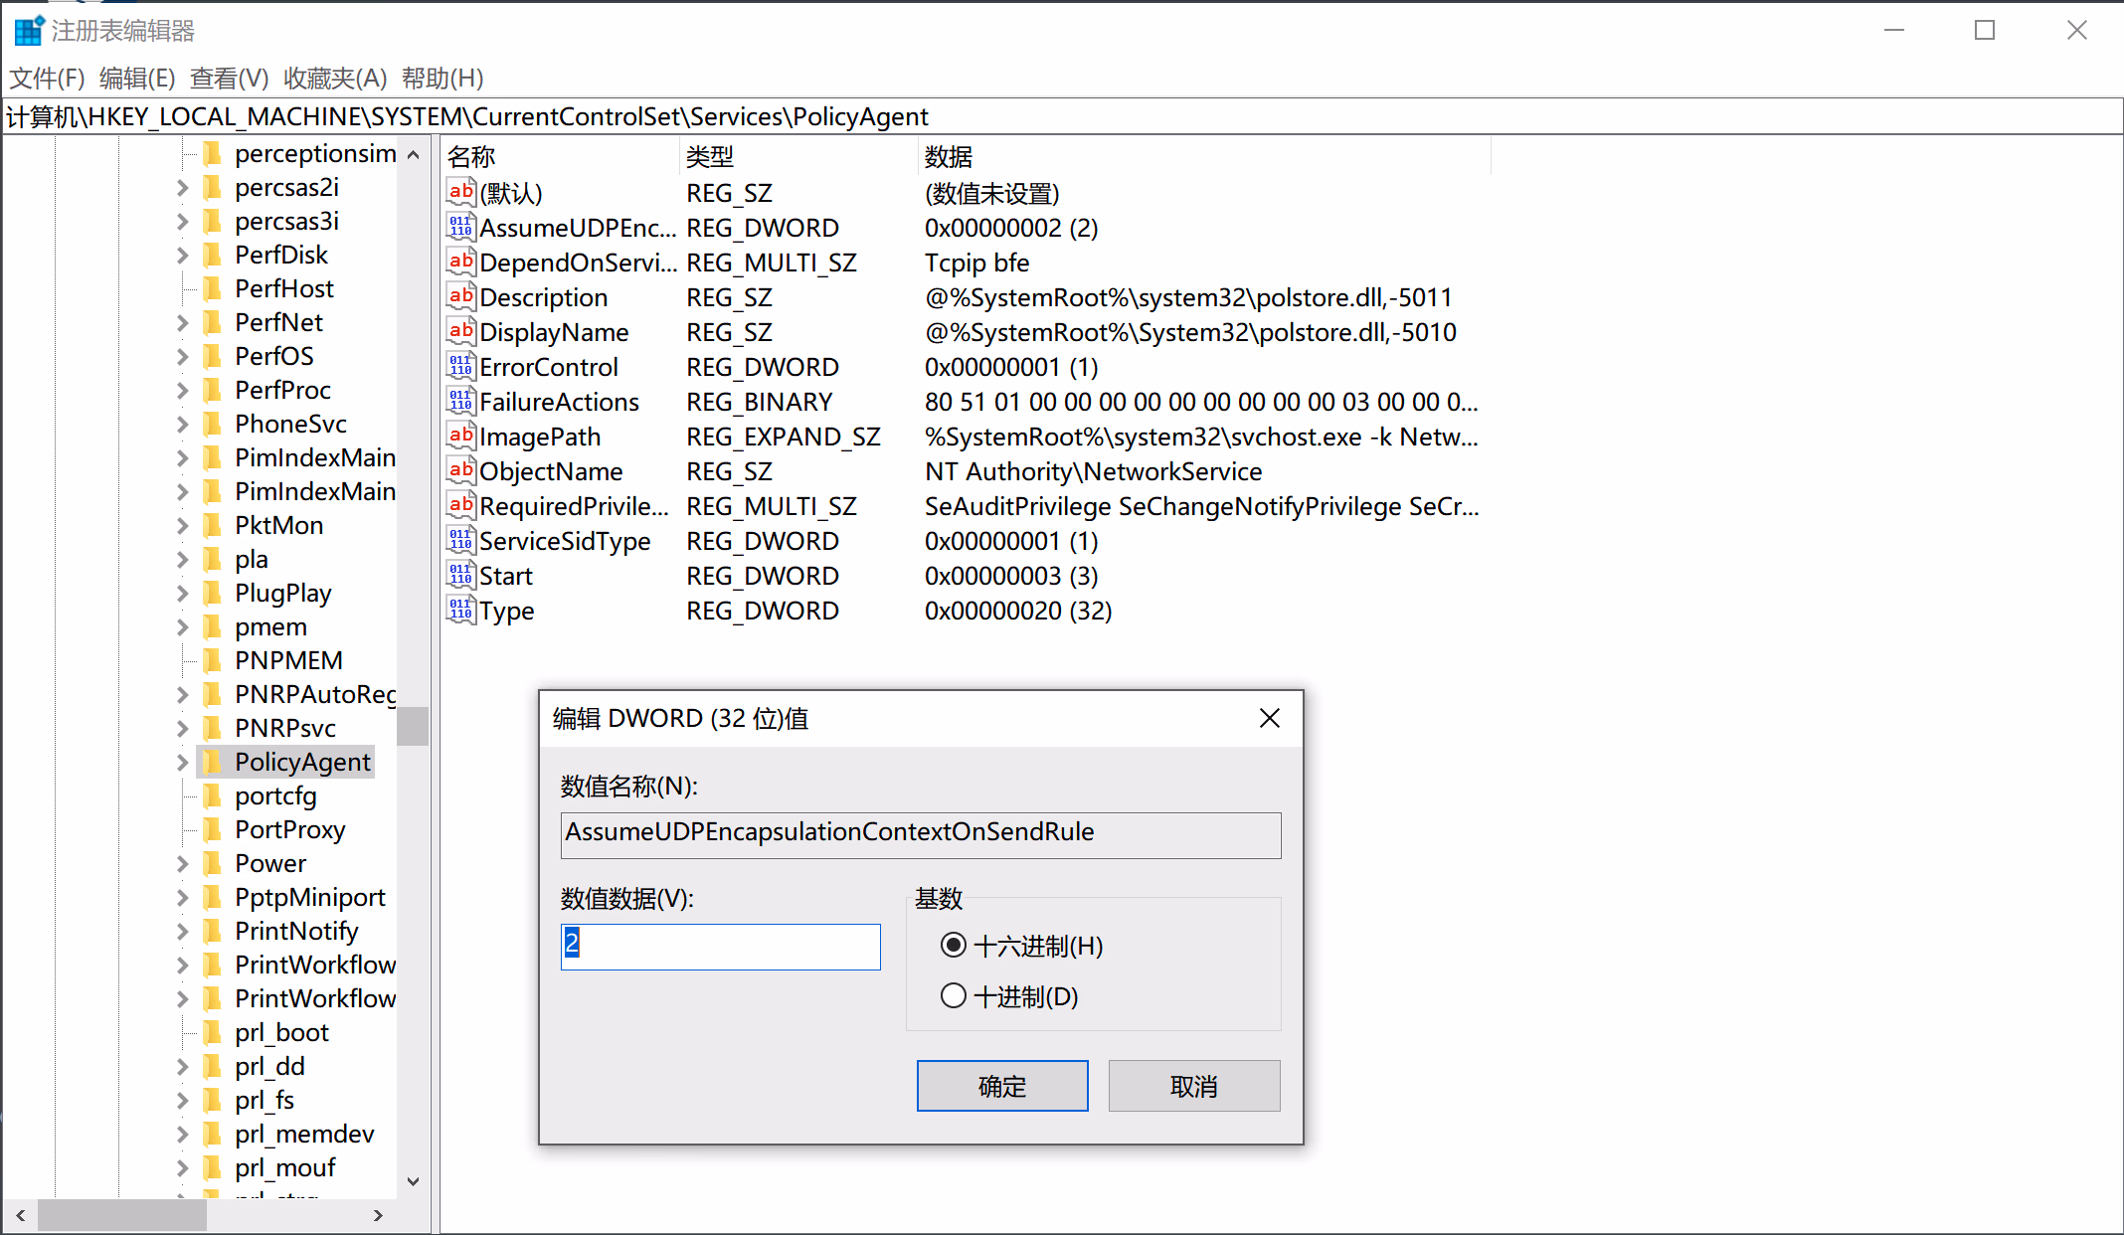
Task: Open the 收藏夹(A) favorites menu
Action: tap(335, 78)
